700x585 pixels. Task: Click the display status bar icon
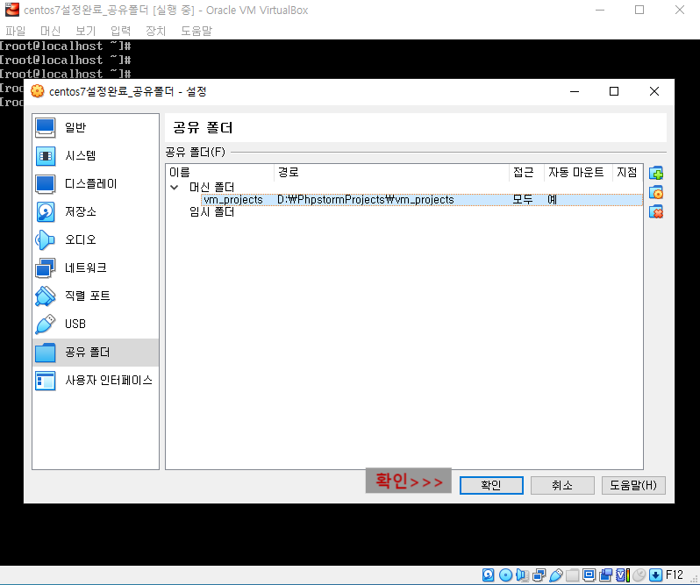(x=589, y=574)
